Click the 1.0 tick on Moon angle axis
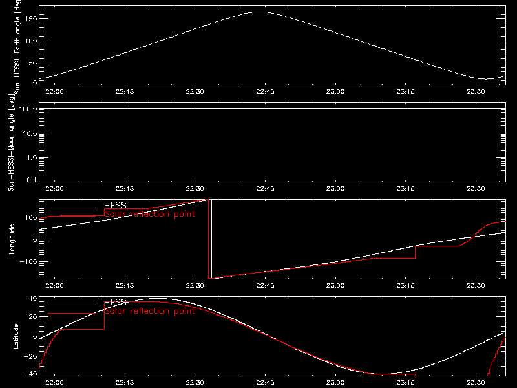Screen dimensions: 517x388 coord(32,158)
